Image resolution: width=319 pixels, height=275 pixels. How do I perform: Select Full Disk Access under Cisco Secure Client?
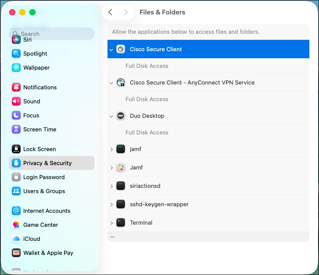coord(147,66)
